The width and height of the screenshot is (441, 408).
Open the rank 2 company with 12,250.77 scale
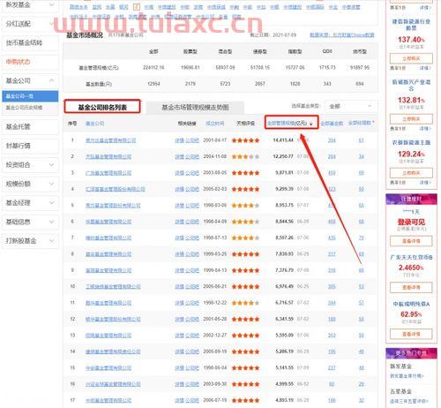[x=108, y=156]
